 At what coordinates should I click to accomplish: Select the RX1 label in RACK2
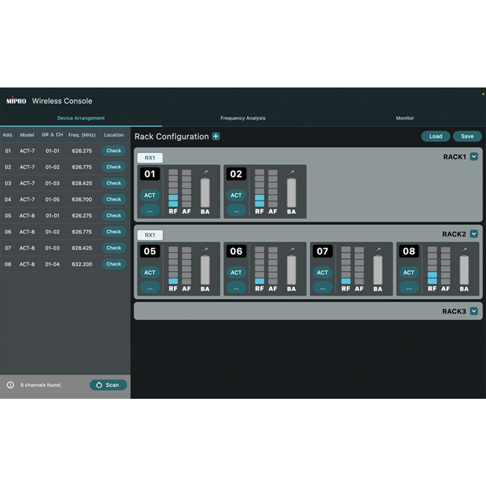click(150, 235)
